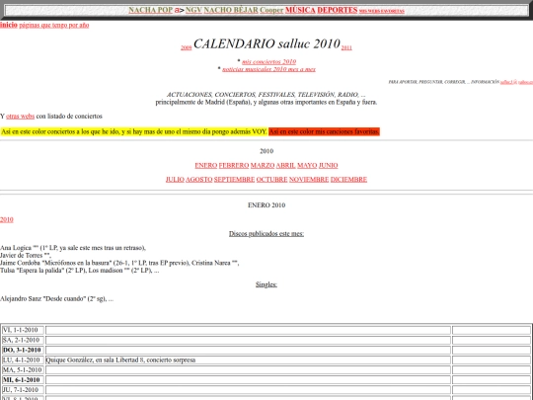The width and height of the screenshot is (533, 400).
Task: Open the DEPORTES section
Action: click(337, 10)
